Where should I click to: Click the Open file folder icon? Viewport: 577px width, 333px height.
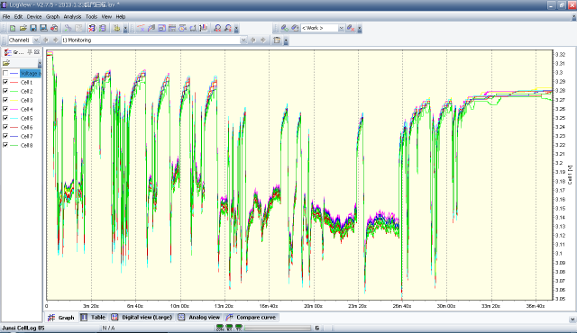tap(23, 28)
